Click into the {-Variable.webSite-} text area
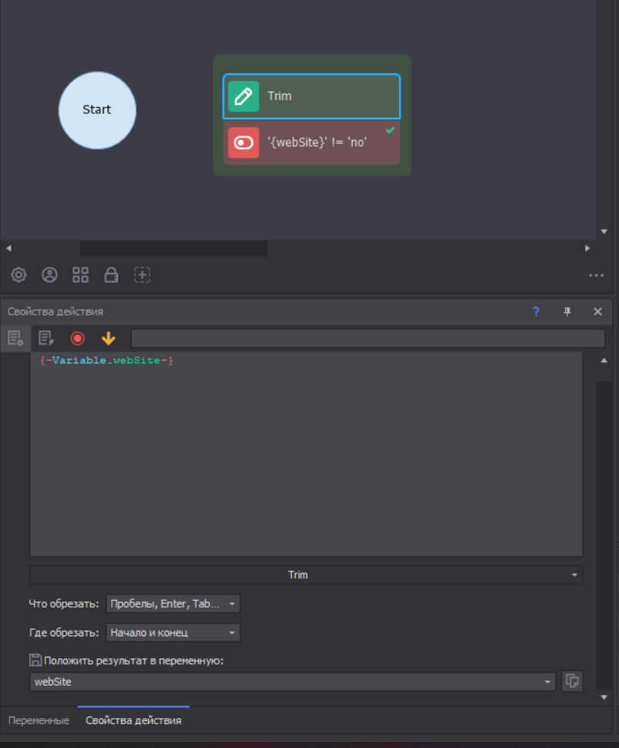 tap(306, 454)
